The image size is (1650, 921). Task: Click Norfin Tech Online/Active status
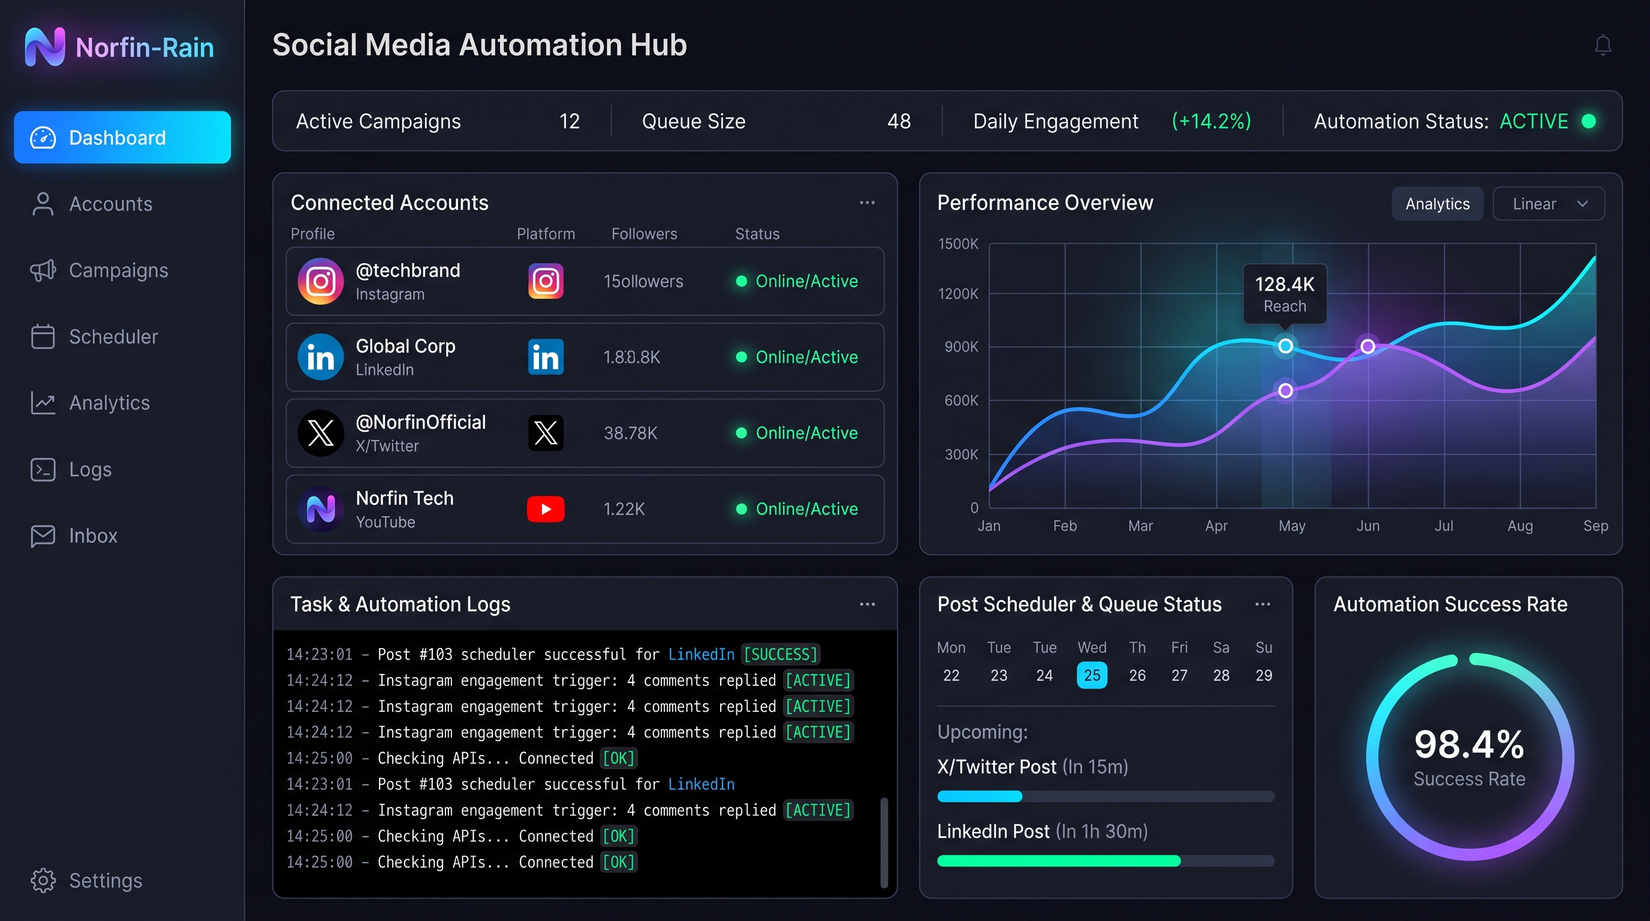point(797,509)
